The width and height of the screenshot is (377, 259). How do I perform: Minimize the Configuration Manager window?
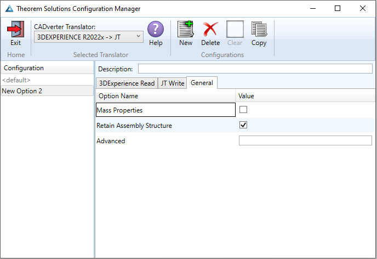(x=313, y=8)
